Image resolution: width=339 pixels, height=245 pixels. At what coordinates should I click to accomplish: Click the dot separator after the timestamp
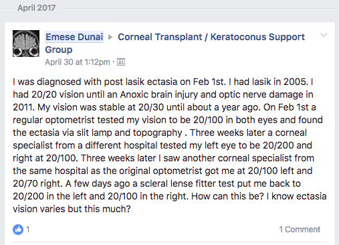[x=114, y=62]
